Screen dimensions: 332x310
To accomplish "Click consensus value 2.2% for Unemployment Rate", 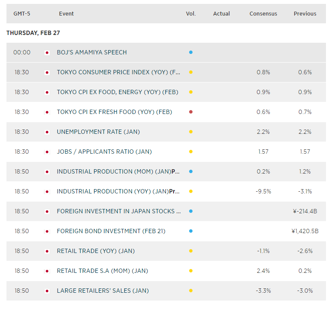I will pyautogui.click(x=263, y=132).
